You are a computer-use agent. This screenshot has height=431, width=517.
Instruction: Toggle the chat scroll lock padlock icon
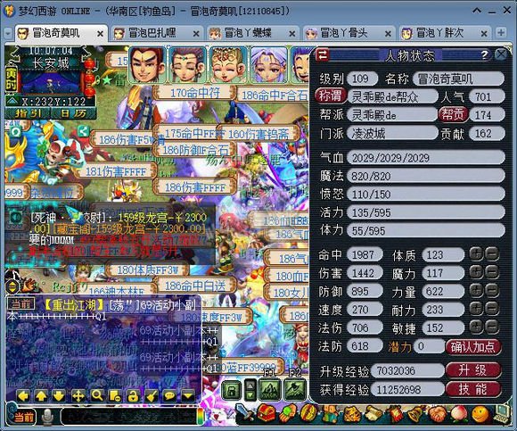click(x=133, y=395)
